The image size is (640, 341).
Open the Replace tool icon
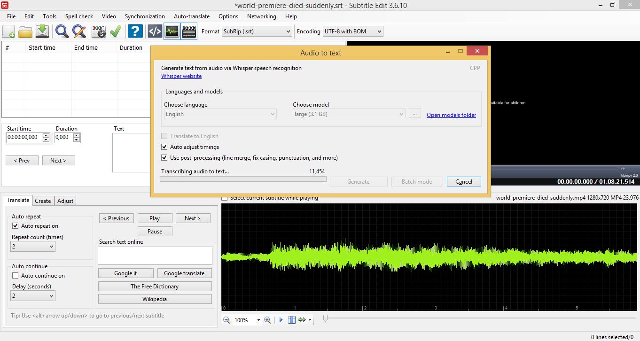click(x=79, y=31)
